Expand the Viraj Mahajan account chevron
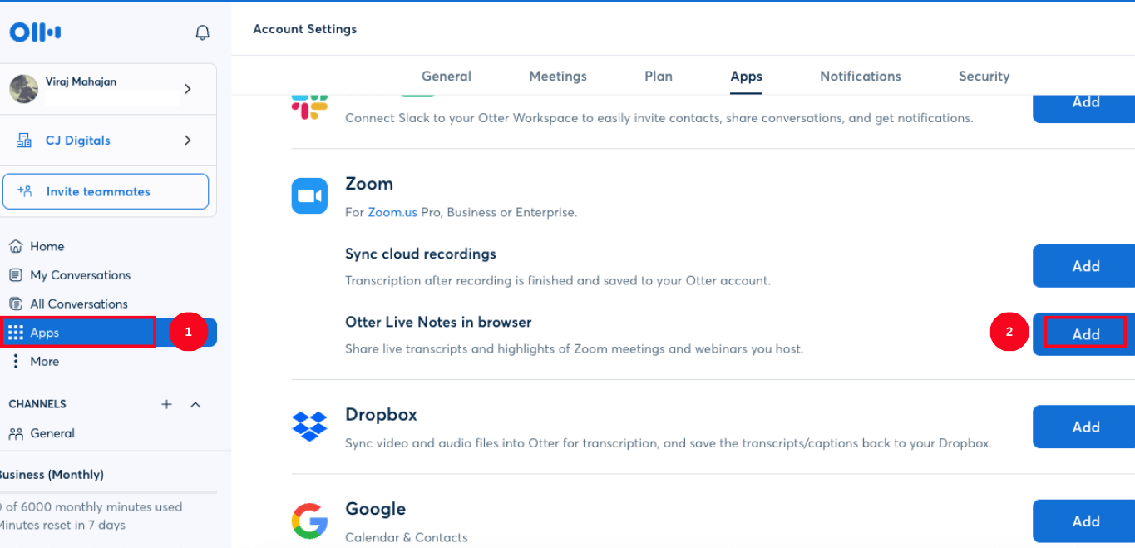The width and height of the screenshot is (1135, 548). tap(188, 89)
